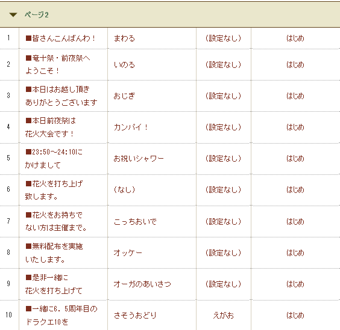Click the (設定なし) cell in row 1

[223, 38]
